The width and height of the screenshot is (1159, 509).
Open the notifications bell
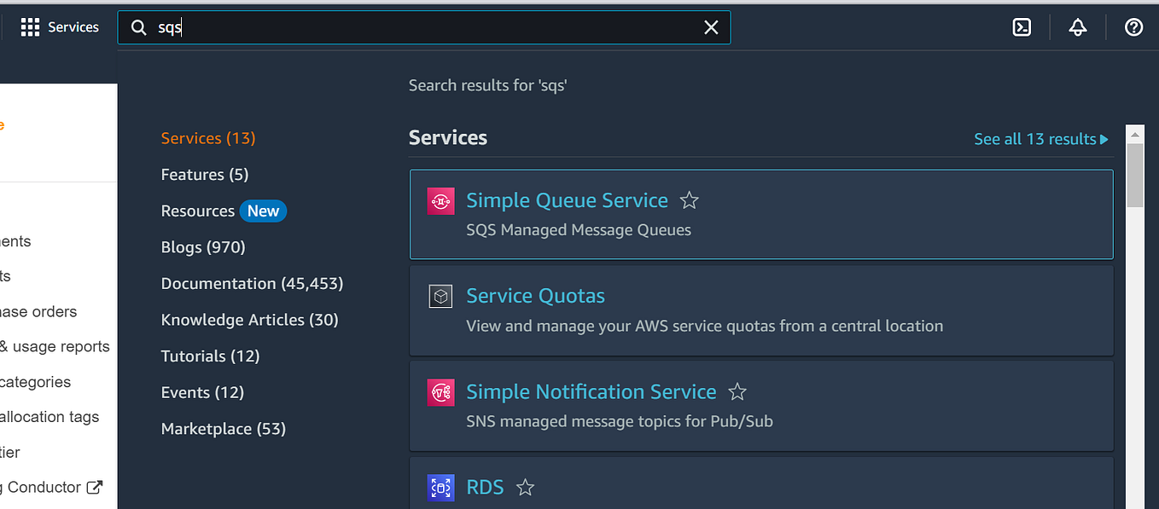1078,27
